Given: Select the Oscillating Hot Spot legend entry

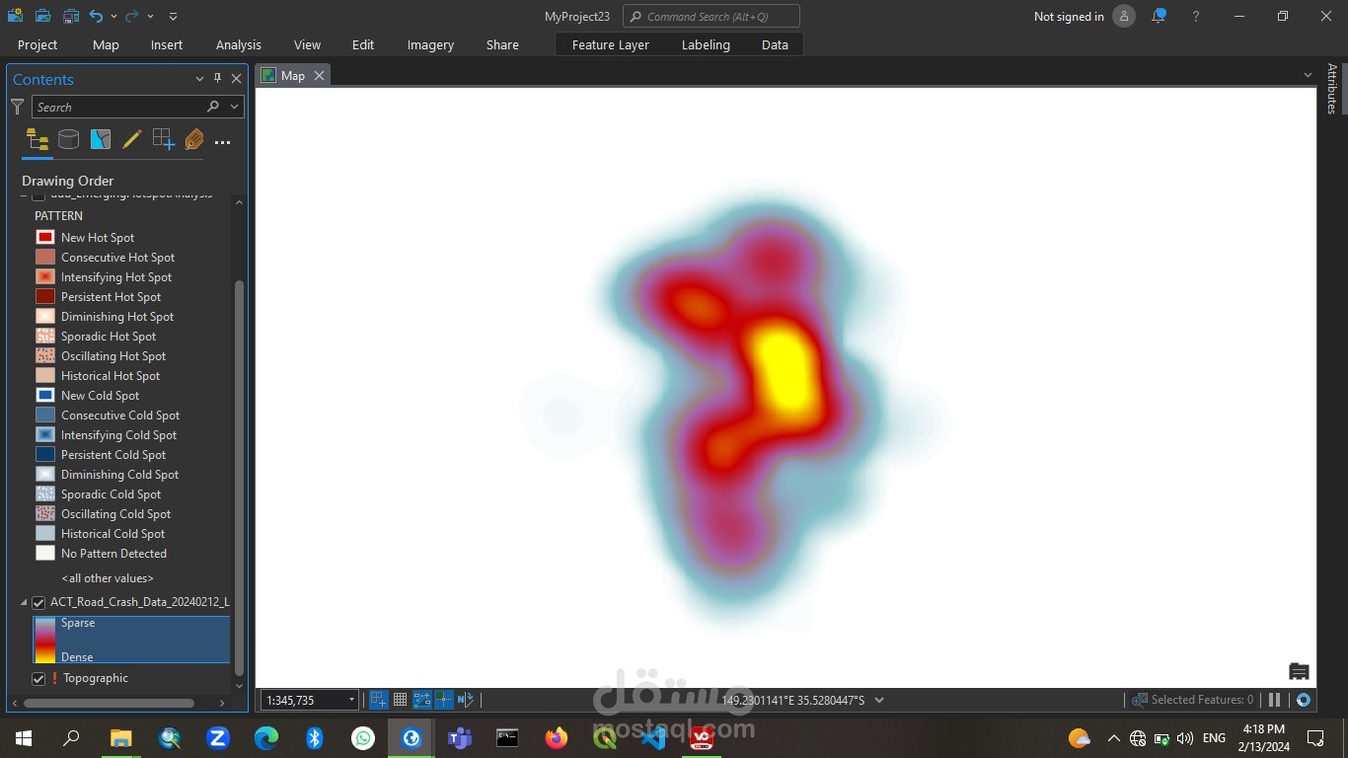Looking at the screenshot, I should pyautogui.click(x=113, y=356).
